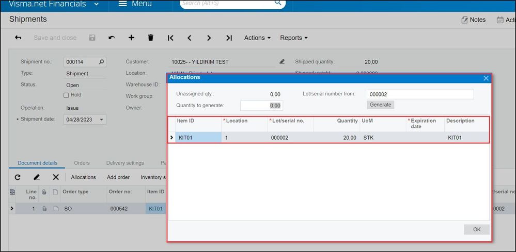516x252 pixels.
Task: Open the Actions dropdown menu
Action: click(x=257, y=38)
